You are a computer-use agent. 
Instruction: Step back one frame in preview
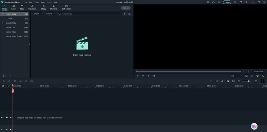(137, 76)
